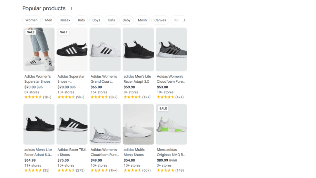Open the $49.00 Cloudfoam Pure shoe image

click(105, 124)
